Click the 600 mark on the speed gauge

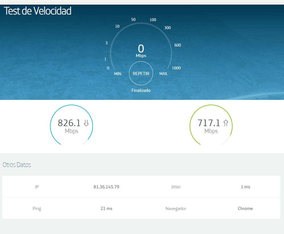[178, 45]
